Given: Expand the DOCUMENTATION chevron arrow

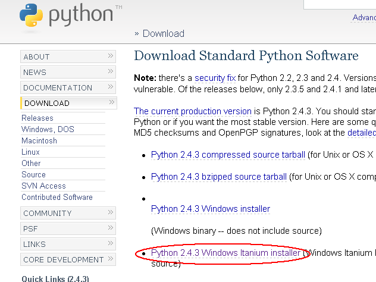Looking at the screenshot, I should pos(111,87).
